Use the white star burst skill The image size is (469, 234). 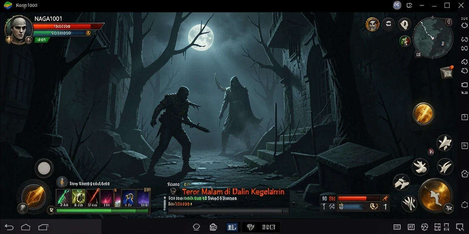click(x=444, y=143)
